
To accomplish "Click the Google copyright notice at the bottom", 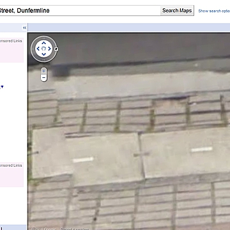I will click(x=43, y=229).
